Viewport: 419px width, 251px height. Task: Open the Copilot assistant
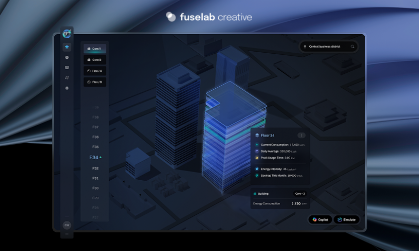click(320, 219)
